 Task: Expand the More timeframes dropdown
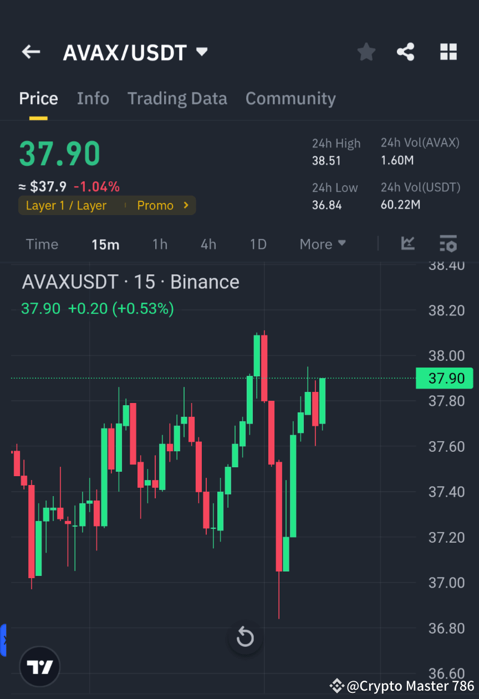pos(322,244)
